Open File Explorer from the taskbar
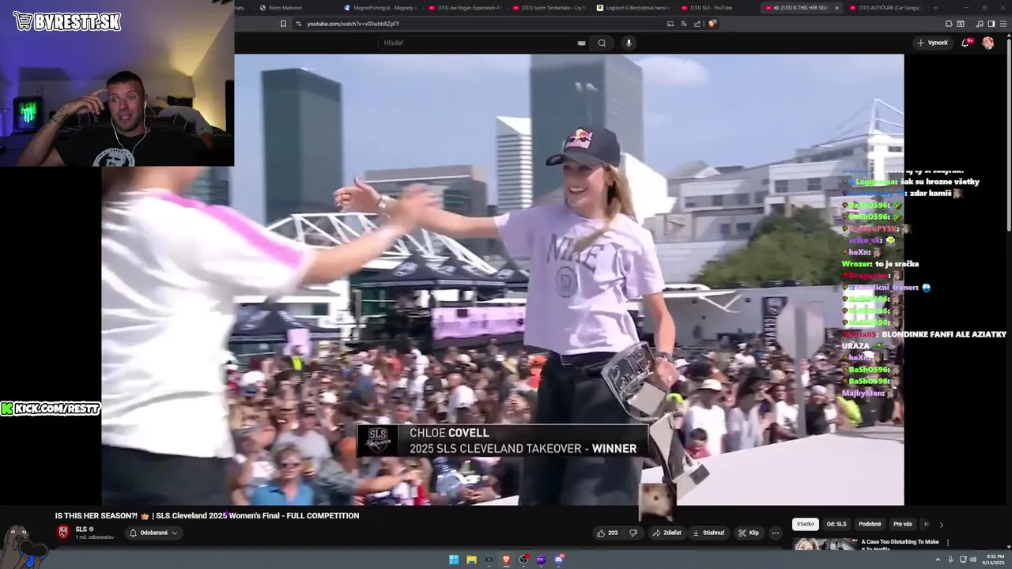The height and width of the screenshot is (569, 1012). (471, 560)
